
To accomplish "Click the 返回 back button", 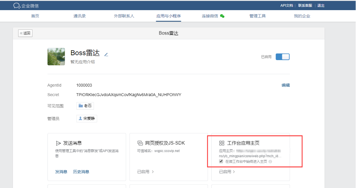I will (25, 33).
